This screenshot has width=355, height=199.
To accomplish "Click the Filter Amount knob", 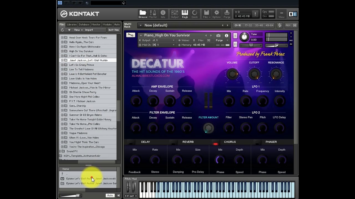I will 209,128.
